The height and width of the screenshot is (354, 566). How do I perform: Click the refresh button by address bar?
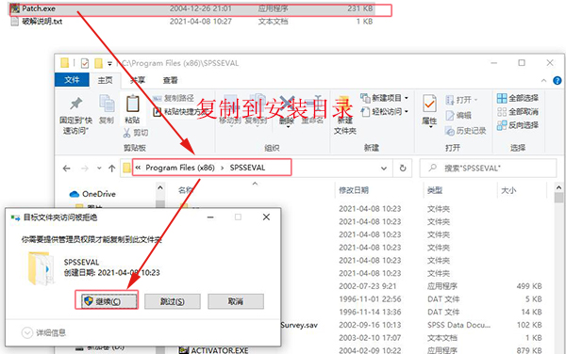point(403,169)
